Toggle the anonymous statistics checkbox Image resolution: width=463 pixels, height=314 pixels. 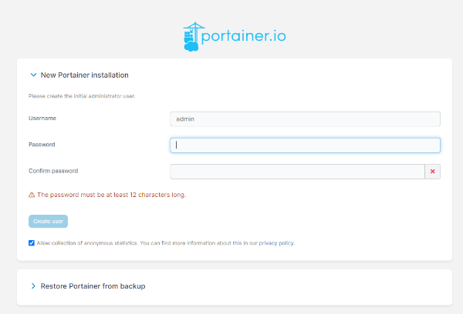(x=32, y=242)
